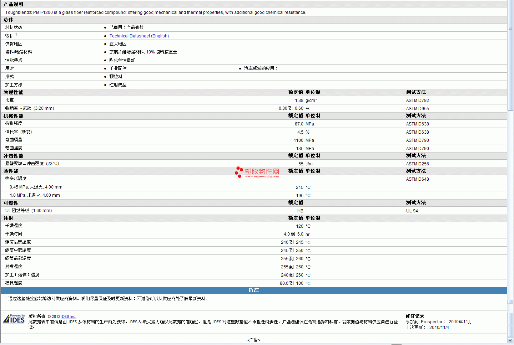Viewport: 514px width, 345px height.
Task: Click the "加工方法" row label
Action: (x=14, y=85)
